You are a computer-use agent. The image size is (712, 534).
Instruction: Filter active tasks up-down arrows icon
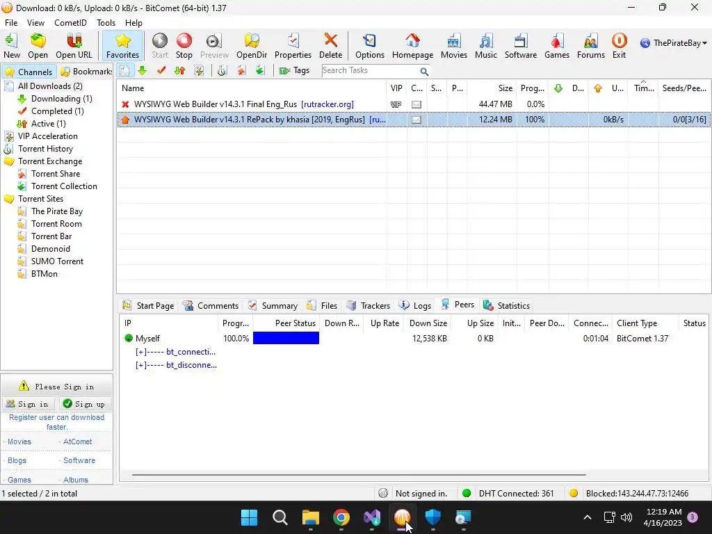(x=180, y=70)
